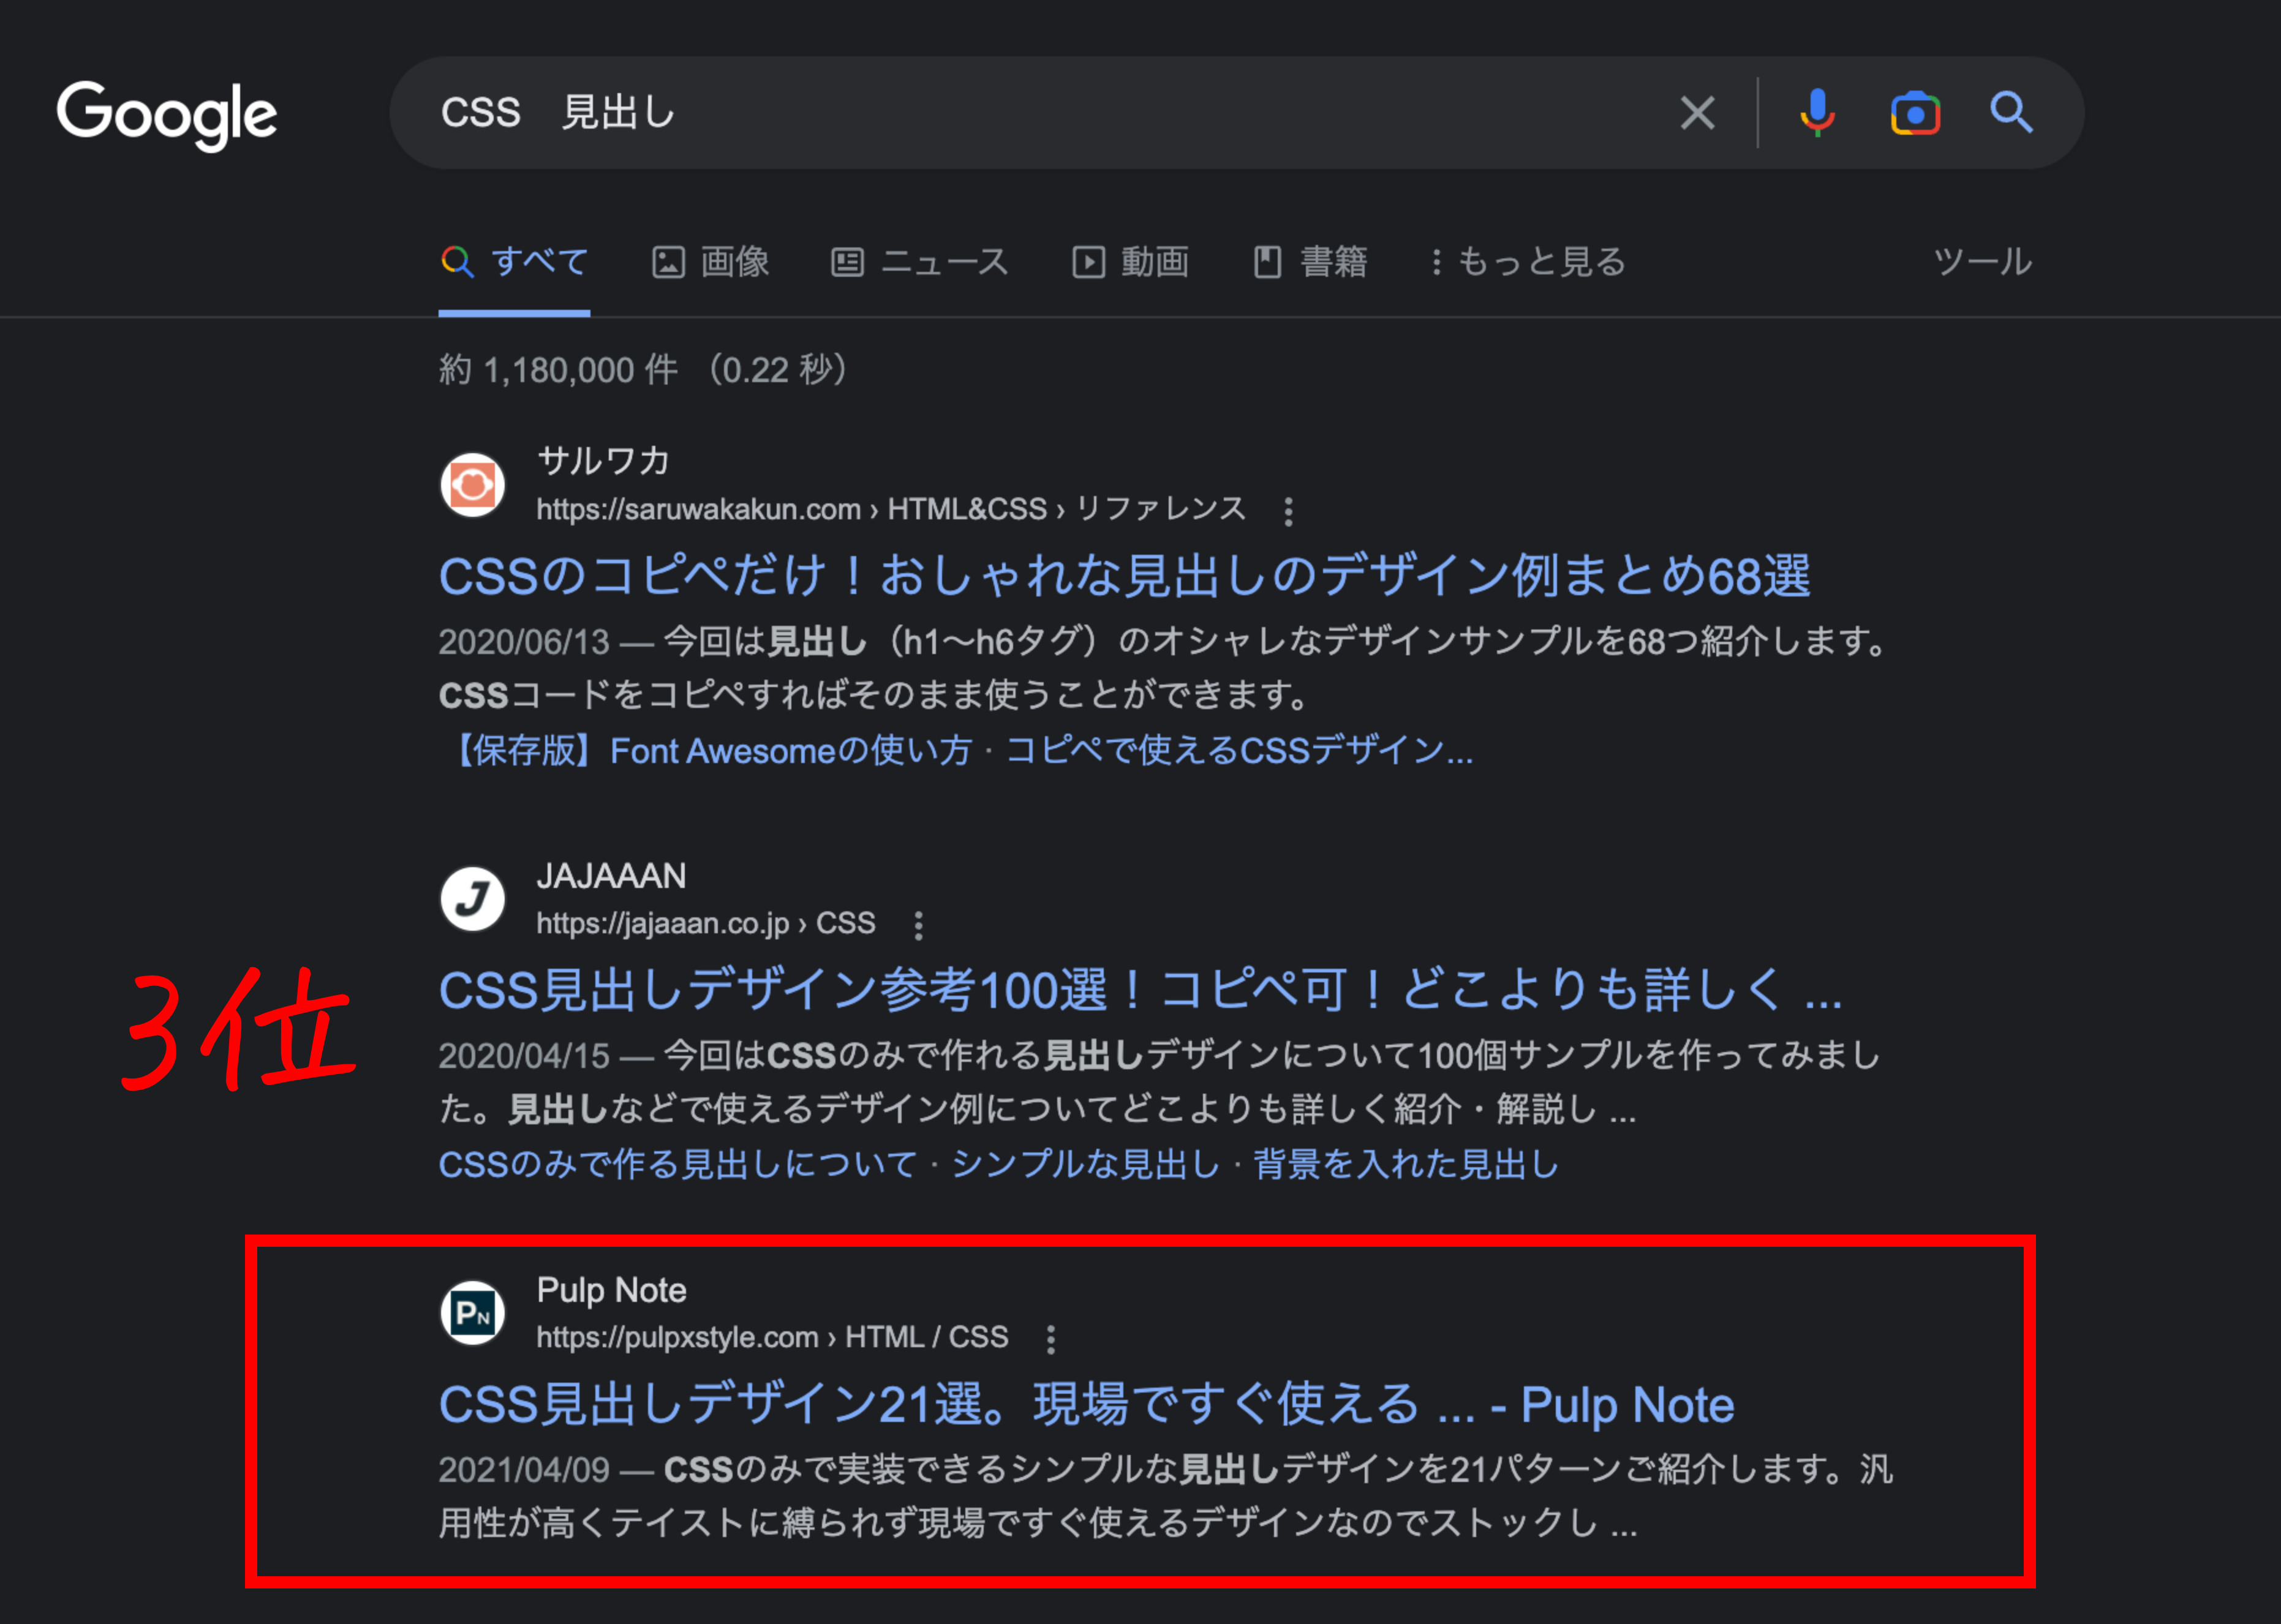Click the Google logo

[x=166, y=113]
